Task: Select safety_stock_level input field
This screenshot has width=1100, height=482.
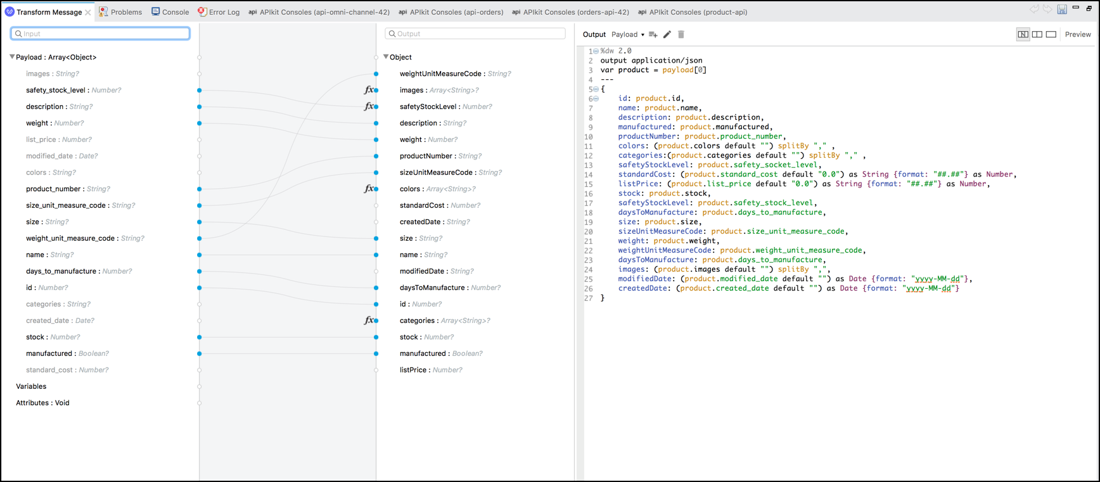Action: pos(74,90)
